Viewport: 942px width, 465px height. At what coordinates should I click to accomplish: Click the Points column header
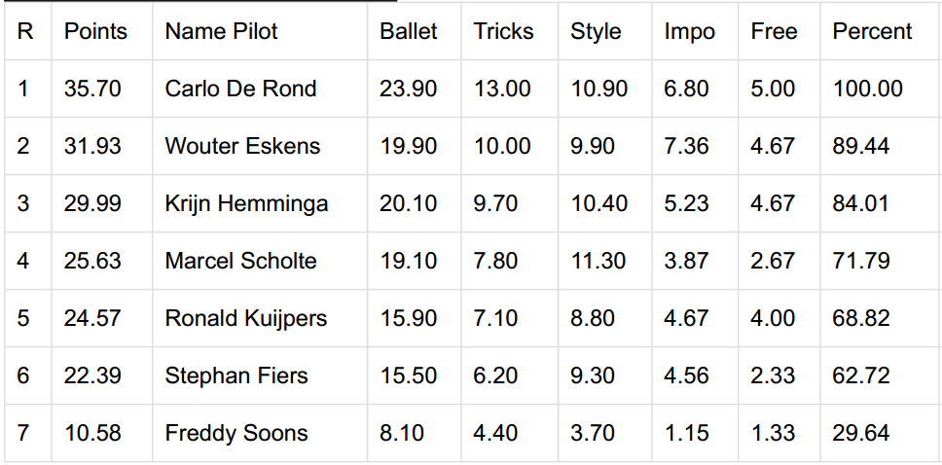pos(101,31)
